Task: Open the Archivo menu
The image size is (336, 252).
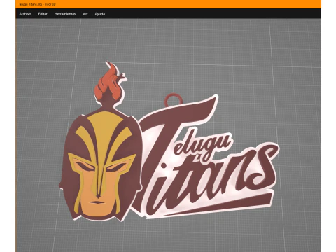Action: point(25,14)
